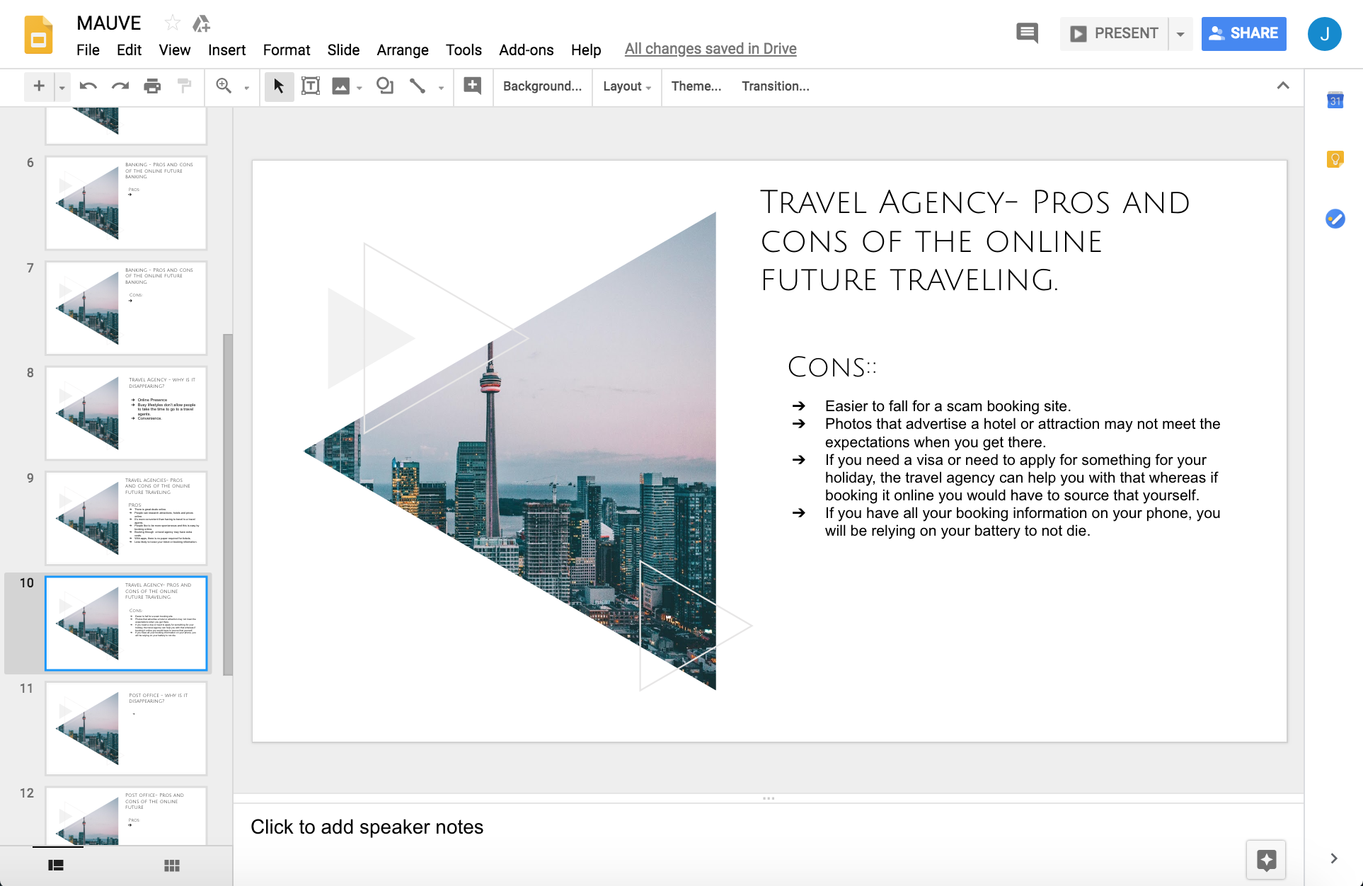Switch to filmstrip view
The image size is (1363, 886).
56,865
